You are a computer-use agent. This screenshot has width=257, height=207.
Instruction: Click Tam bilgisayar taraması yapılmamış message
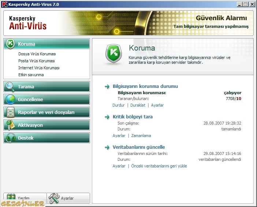click(211, 27)
